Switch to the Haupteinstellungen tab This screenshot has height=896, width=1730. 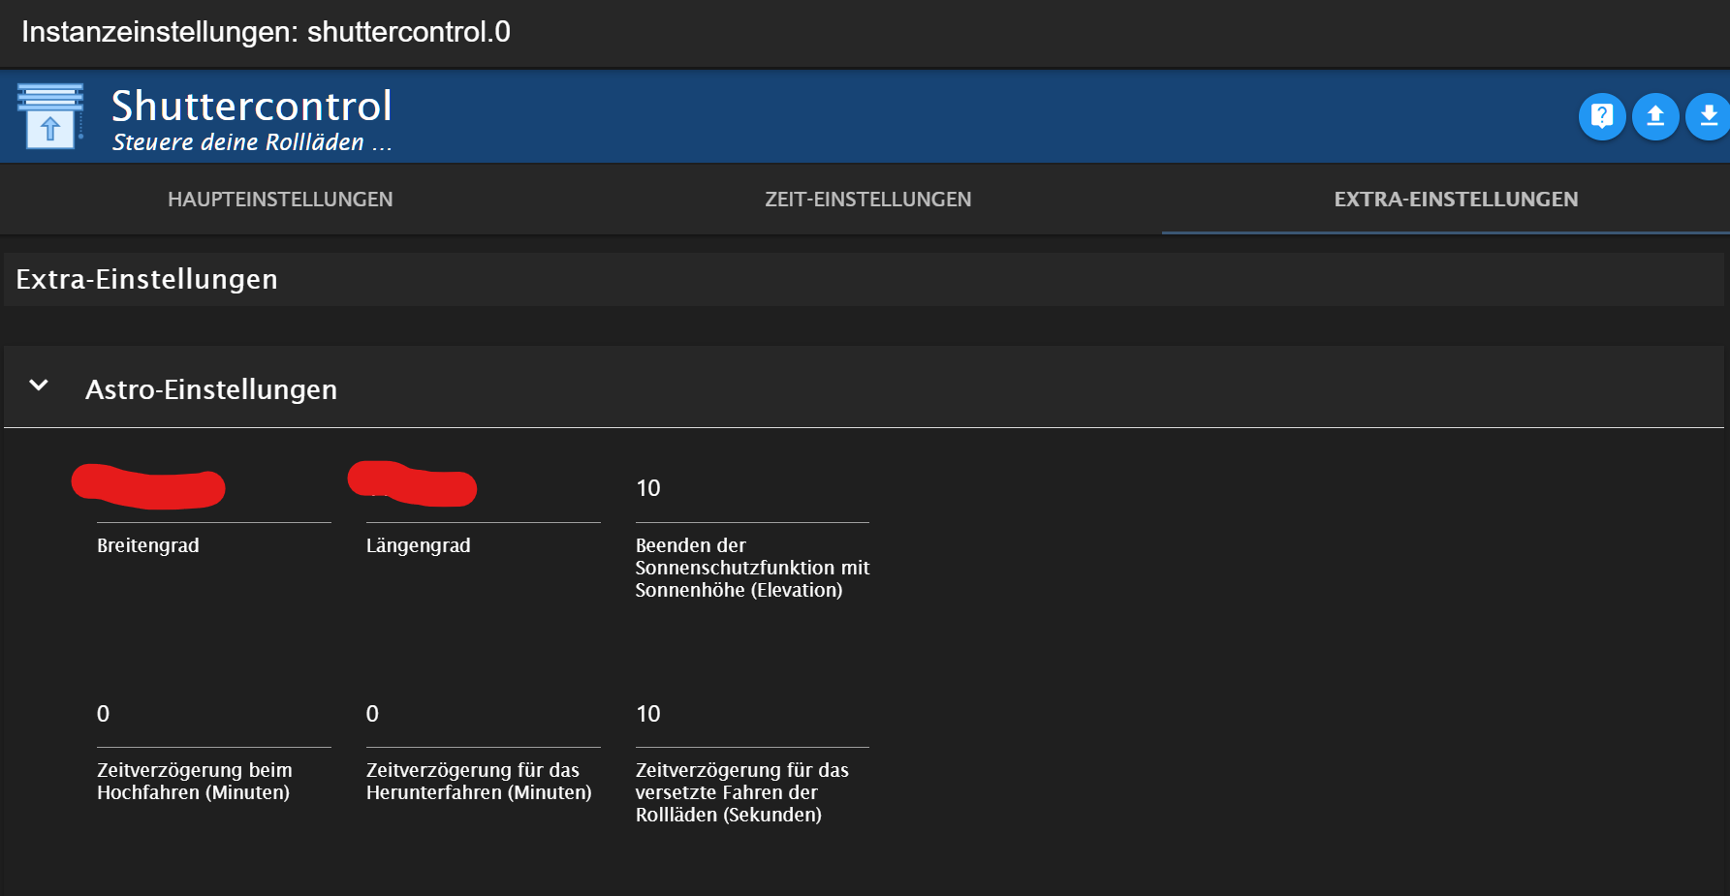(x=280, y=200)
